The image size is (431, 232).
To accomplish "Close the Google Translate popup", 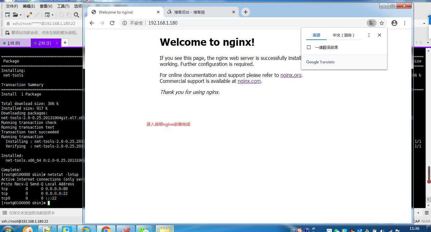I will tap(380, 35).
